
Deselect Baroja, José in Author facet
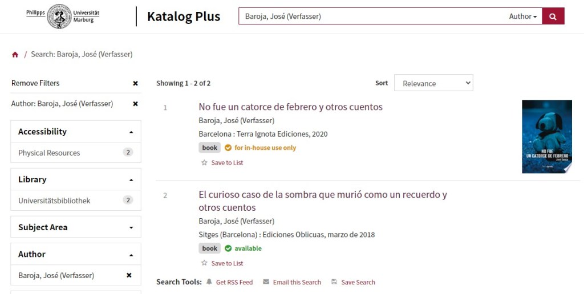[x=129, y=275]
